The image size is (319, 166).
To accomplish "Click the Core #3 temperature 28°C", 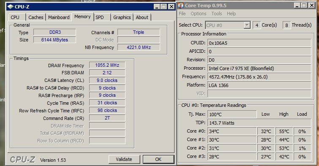I will (x=232, y=157).
